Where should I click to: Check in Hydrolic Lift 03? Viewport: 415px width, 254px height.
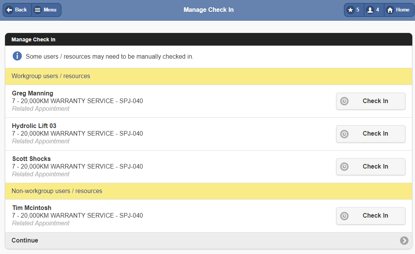coord(370,134)
